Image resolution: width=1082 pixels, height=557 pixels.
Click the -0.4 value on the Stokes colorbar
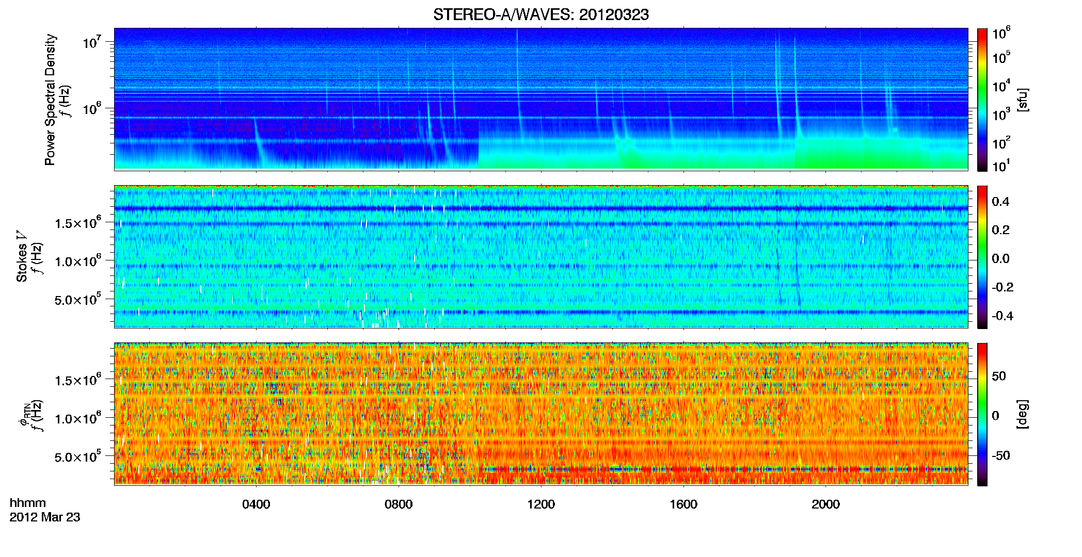[1003, 316]
